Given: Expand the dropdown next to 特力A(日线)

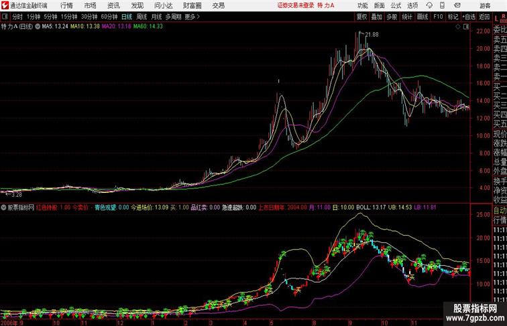Looking at the screenshot, I should coord(38,27).
